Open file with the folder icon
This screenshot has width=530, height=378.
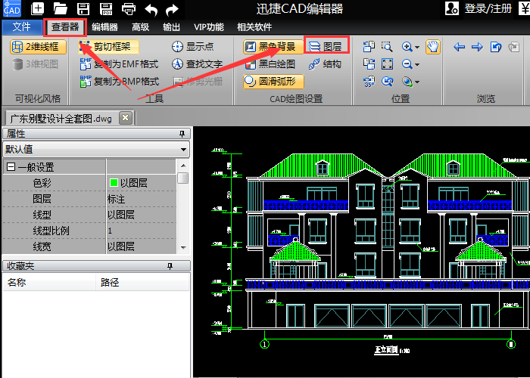61,9
